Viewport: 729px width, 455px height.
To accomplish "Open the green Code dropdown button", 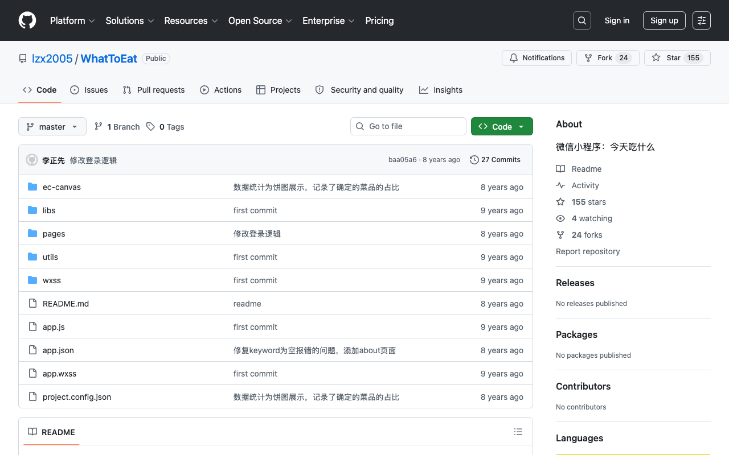I will (502, 126).
